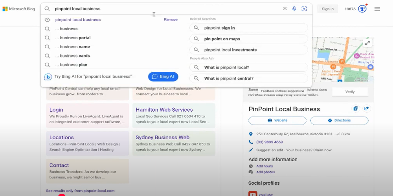Remove the pinpoint local business history entry

171,20
